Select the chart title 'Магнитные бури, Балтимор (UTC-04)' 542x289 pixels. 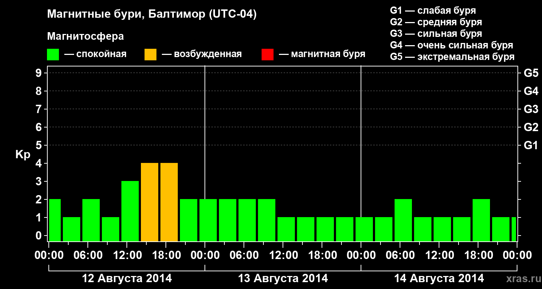tap(152, 15)
